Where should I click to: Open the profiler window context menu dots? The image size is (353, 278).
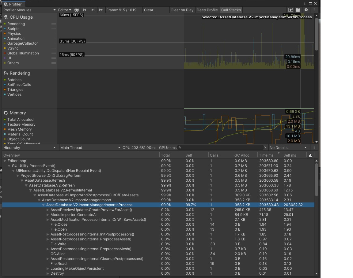pos(313,10)
